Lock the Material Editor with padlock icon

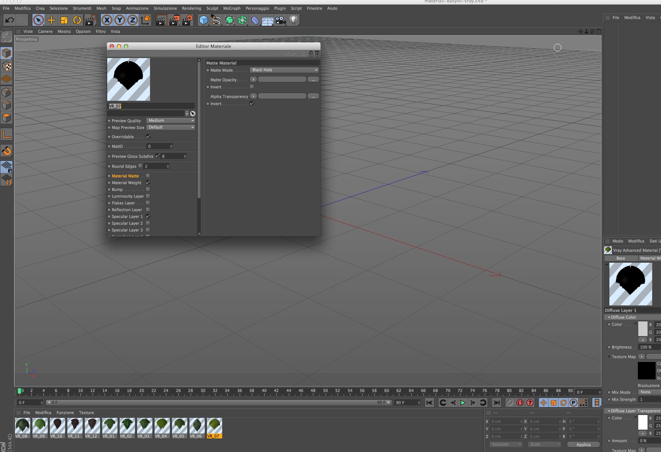311,54
